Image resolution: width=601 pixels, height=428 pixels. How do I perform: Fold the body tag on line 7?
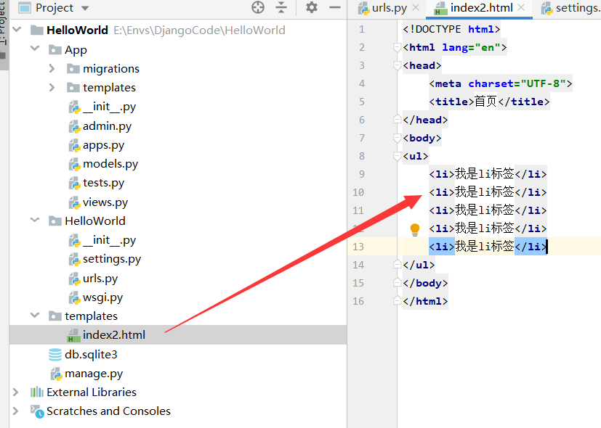tap(397, 138)
